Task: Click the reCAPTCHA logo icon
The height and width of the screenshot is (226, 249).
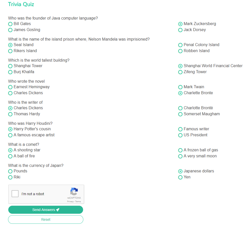Action: [74, 191]
